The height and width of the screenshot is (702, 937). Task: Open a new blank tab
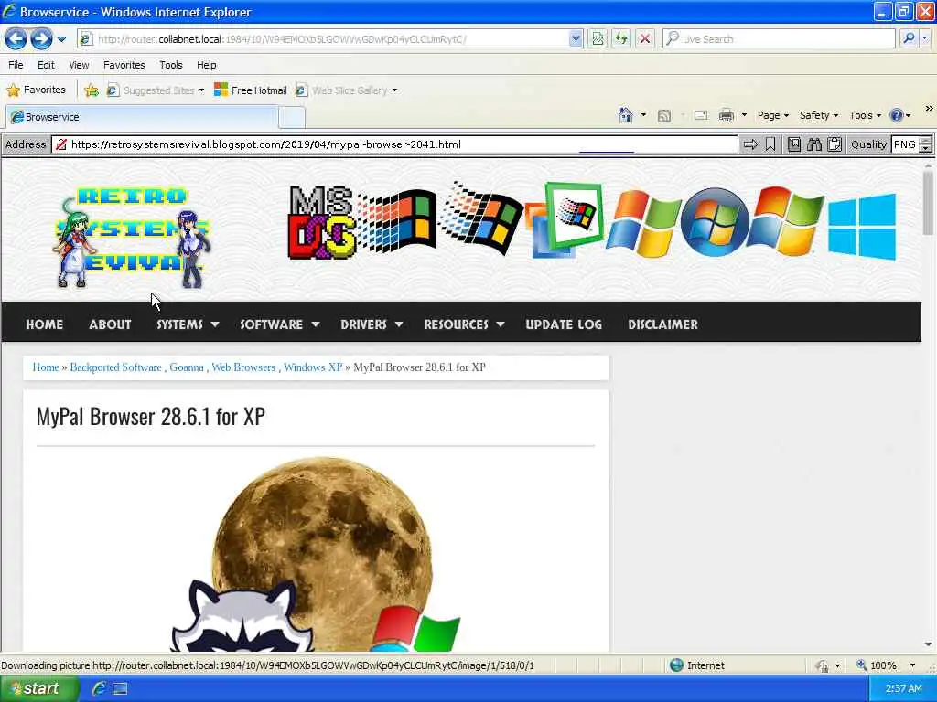click(x=292, y=118)
